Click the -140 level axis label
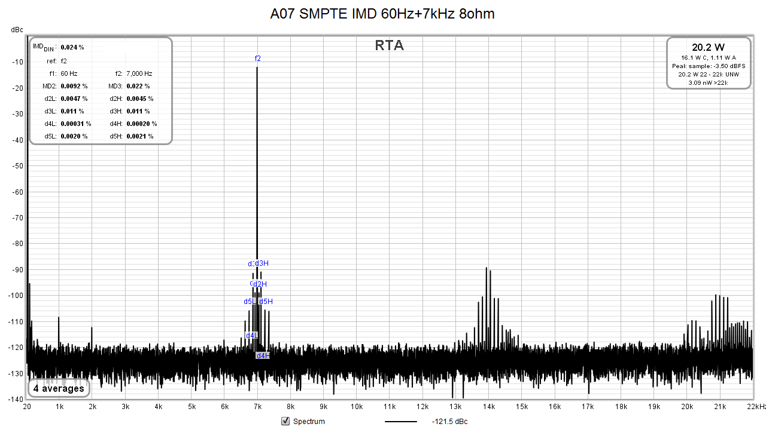The image size is (766, 430). [x=16, y=399]
